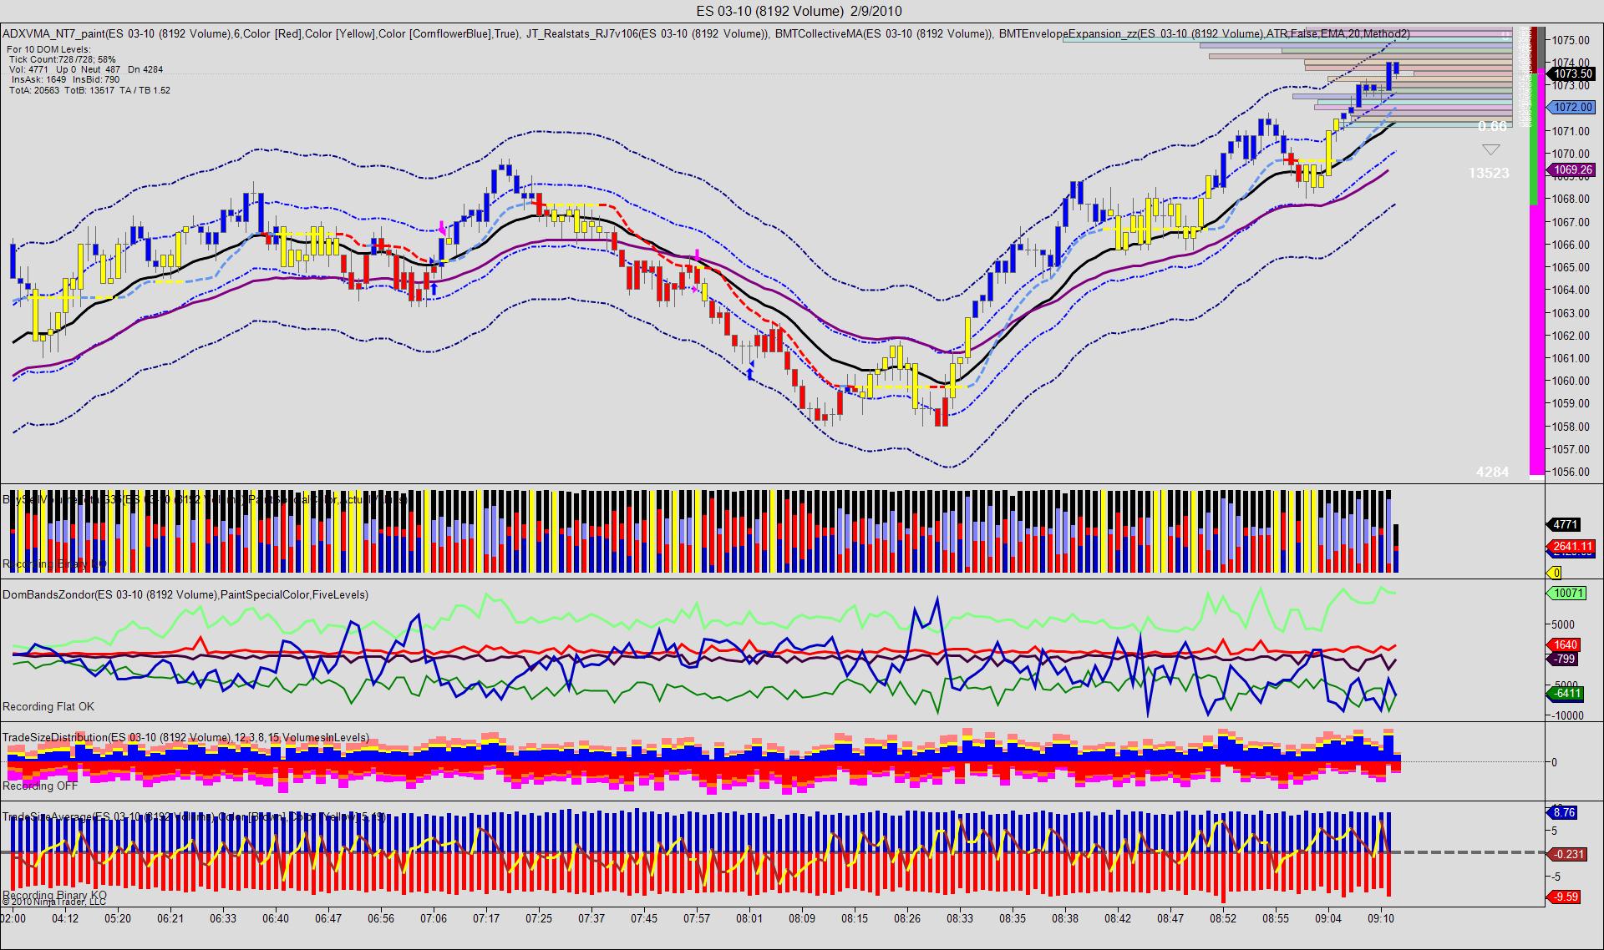1604x950 pixels.
Task: Click the 1062.00 price axis label
Action: pos(1571,336)
